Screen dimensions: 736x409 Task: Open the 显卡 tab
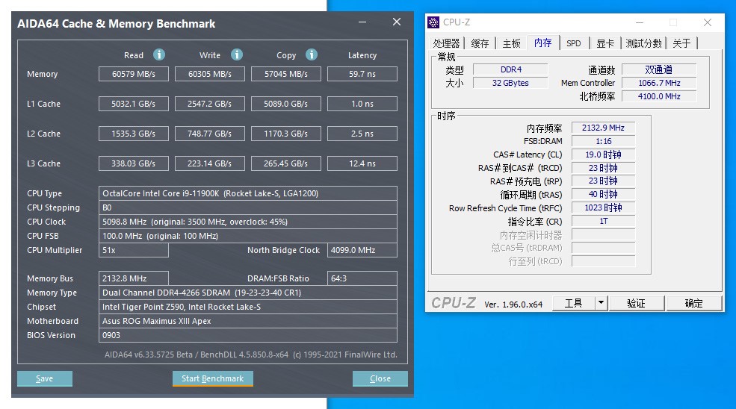[x=605, y=43]
